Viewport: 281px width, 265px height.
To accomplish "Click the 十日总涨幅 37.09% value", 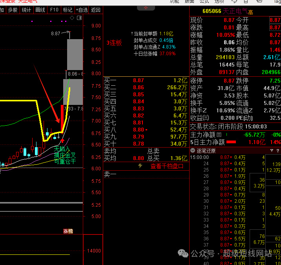I will tap(167, 53).
